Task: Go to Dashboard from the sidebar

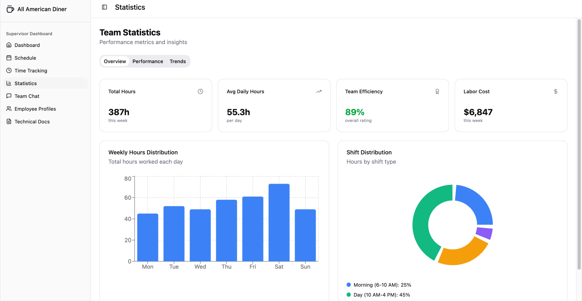Action: tap(27, 45)
